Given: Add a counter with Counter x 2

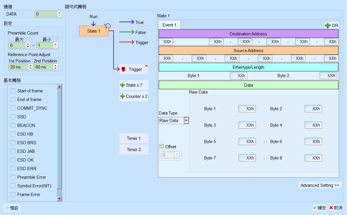Looking at the screenshot, I should tap(134, 96).
